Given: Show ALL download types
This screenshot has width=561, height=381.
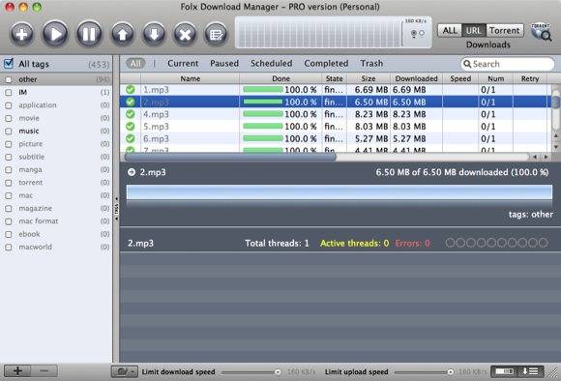Looking at the screenshot, I should [x=450, y=30].
